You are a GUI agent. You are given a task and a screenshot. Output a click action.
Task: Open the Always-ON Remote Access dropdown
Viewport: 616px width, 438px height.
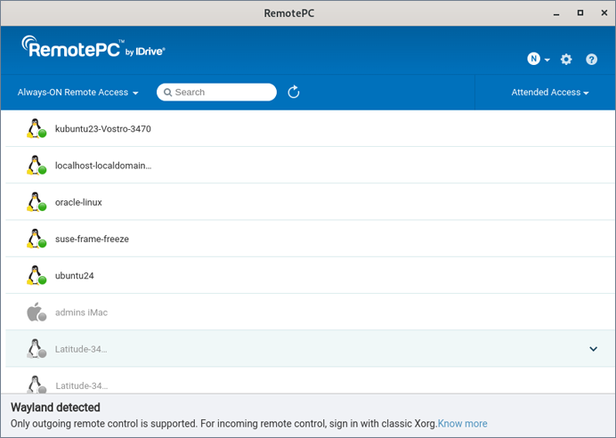tap(78, 93)
